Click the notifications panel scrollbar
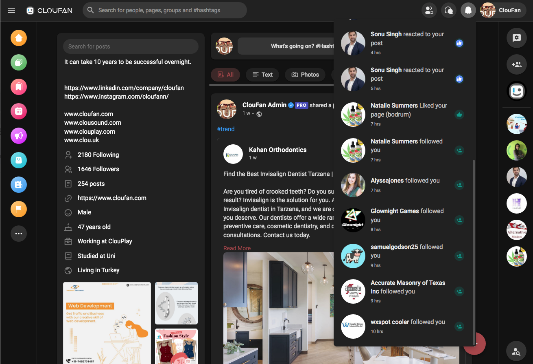The height and width of the screenshot is (364, 533). (474, 252)
